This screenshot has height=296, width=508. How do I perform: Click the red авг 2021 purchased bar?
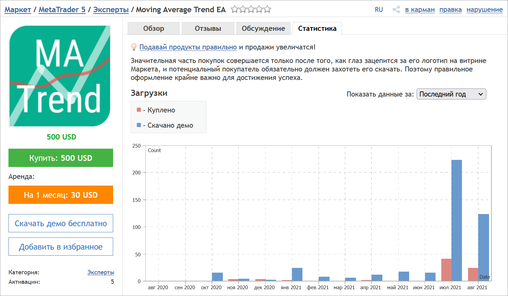(473, 274)
